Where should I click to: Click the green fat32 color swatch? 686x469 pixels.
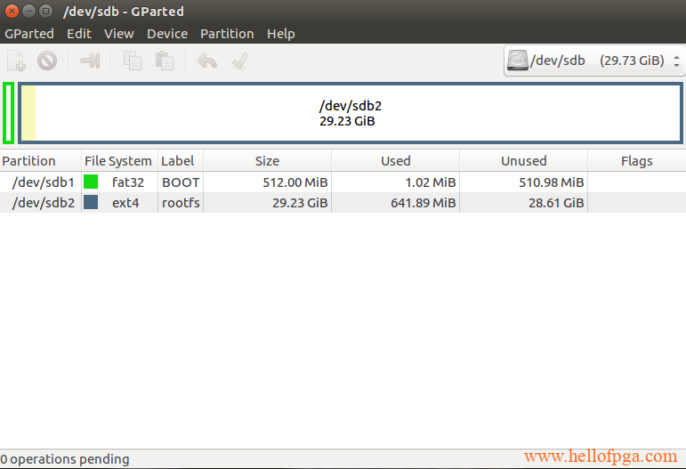point(91,182)
